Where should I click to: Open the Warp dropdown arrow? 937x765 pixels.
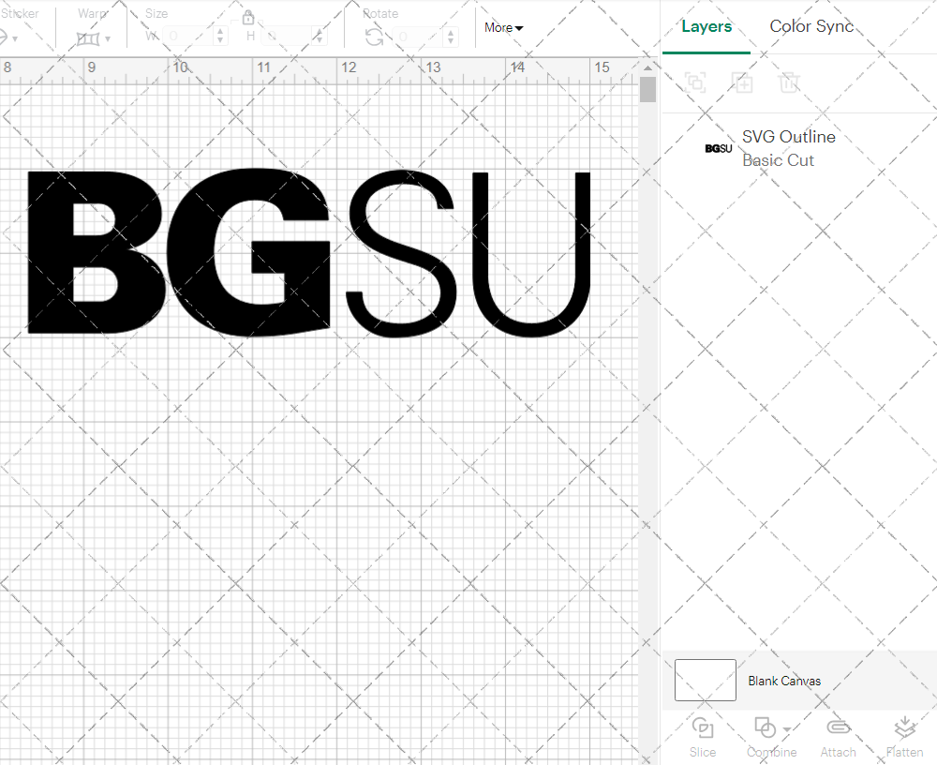(x=108, y=37)
